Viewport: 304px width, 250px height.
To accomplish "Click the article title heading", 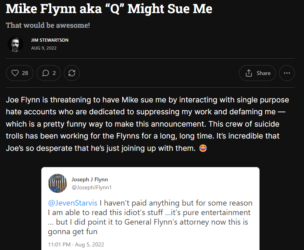I will pos(109,9).
